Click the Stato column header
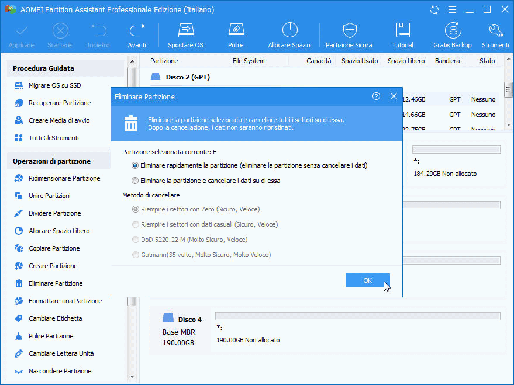514x385 pixels. click(487, 61)
